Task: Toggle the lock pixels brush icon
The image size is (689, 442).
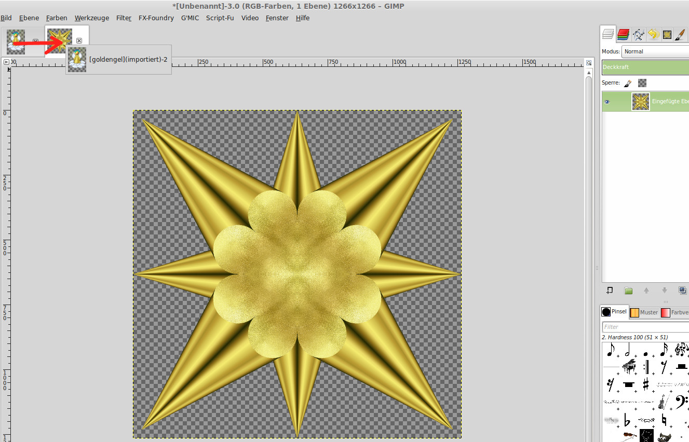Action: 628,83
